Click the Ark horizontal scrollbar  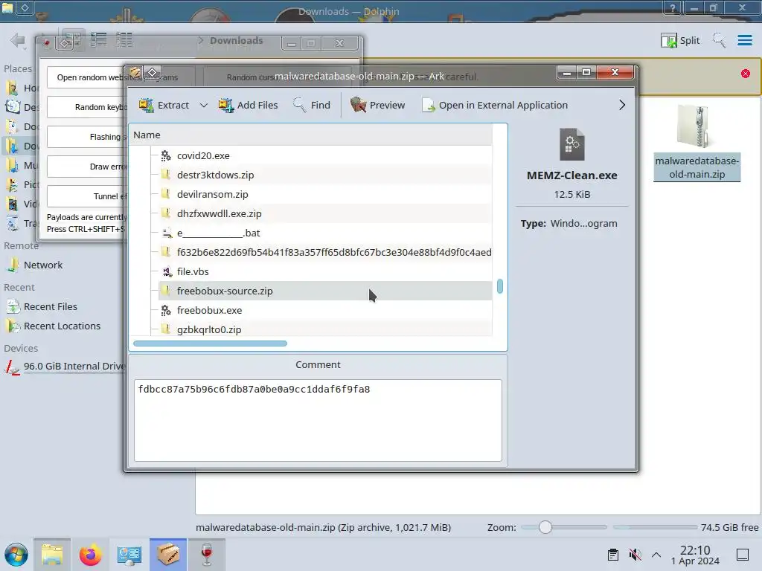point(210,343)
